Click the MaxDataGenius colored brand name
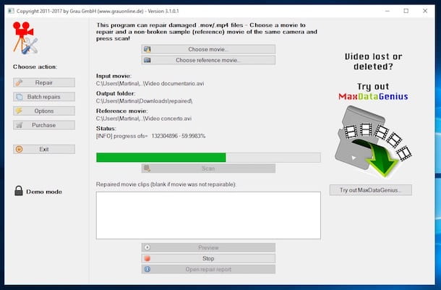This screenshot has height=290, width=441. click(373, 96)
